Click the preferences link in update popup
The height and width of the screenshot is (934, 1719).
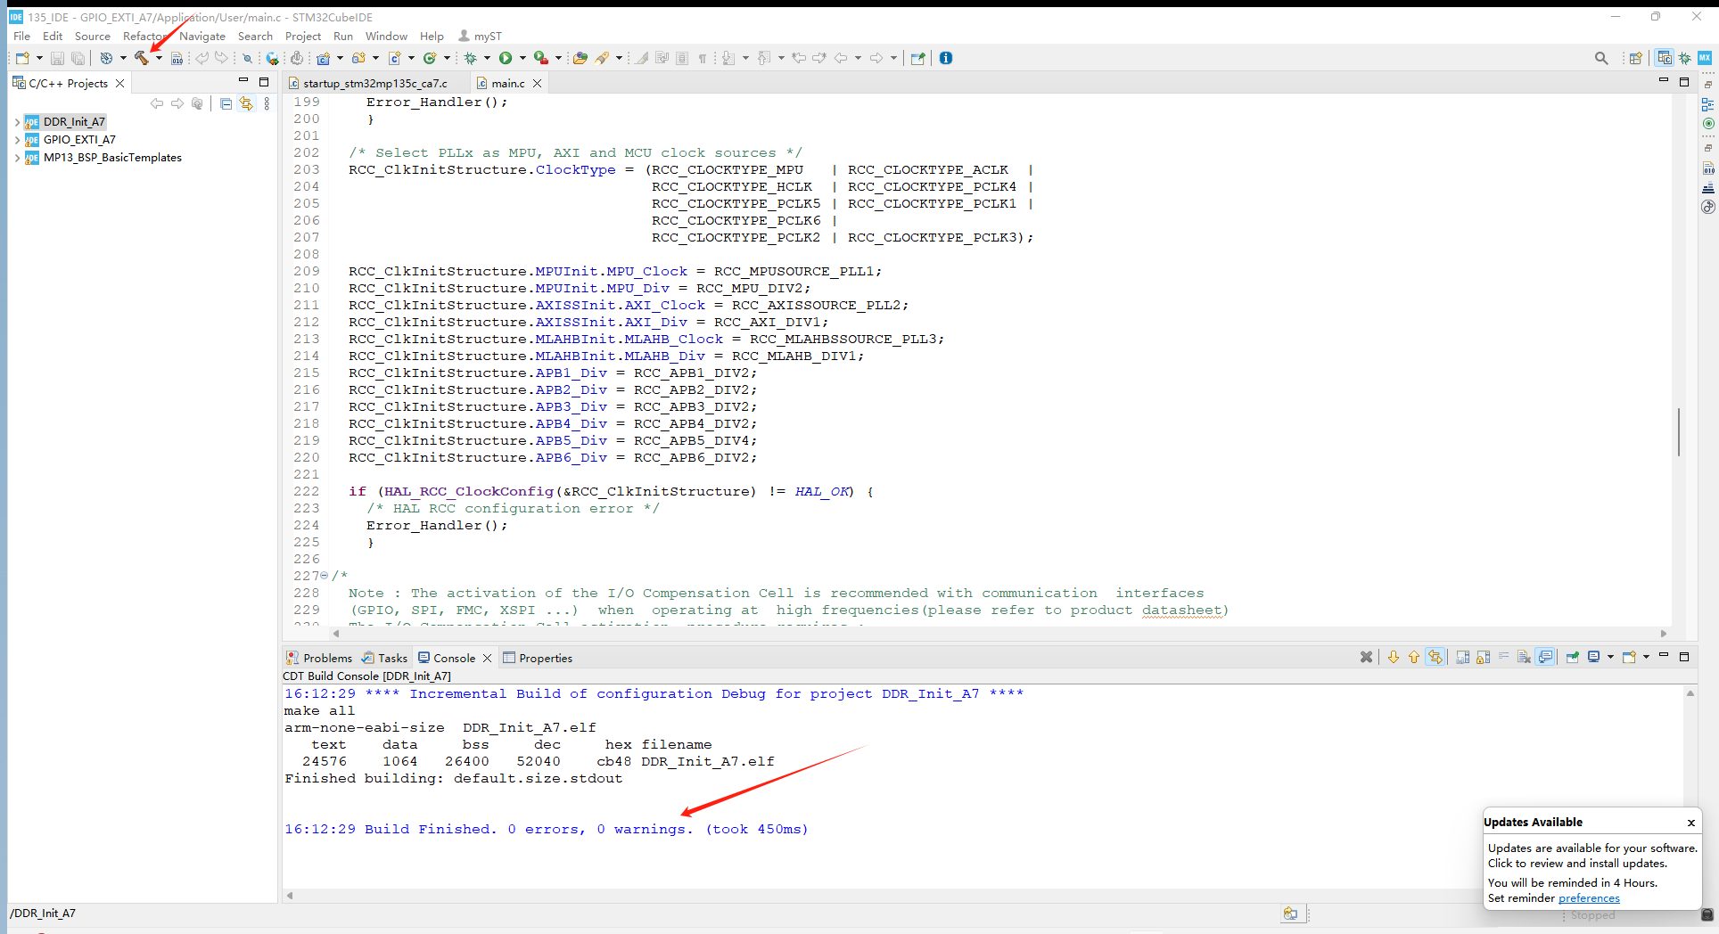pos(1588,898)
